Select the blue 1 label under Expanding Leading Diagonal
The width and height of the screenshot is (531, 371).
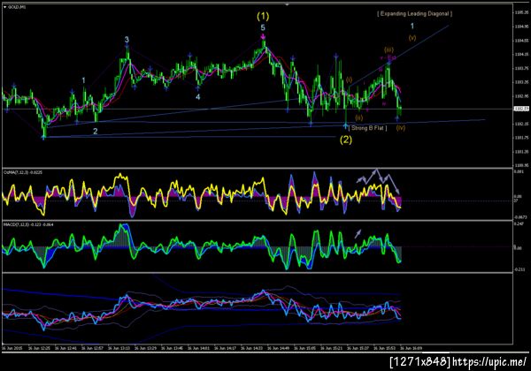click(412, 26)
